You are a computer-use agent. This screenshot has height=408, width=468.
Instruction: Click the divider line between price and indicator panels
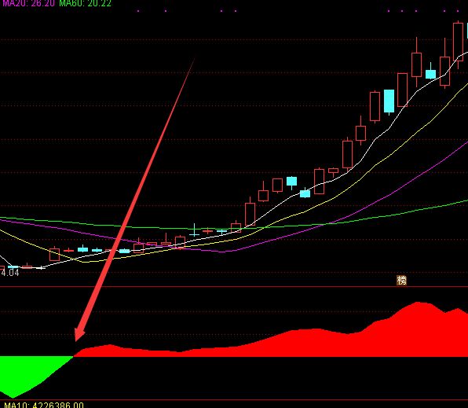pyautogui.click(x=234, y=287)
